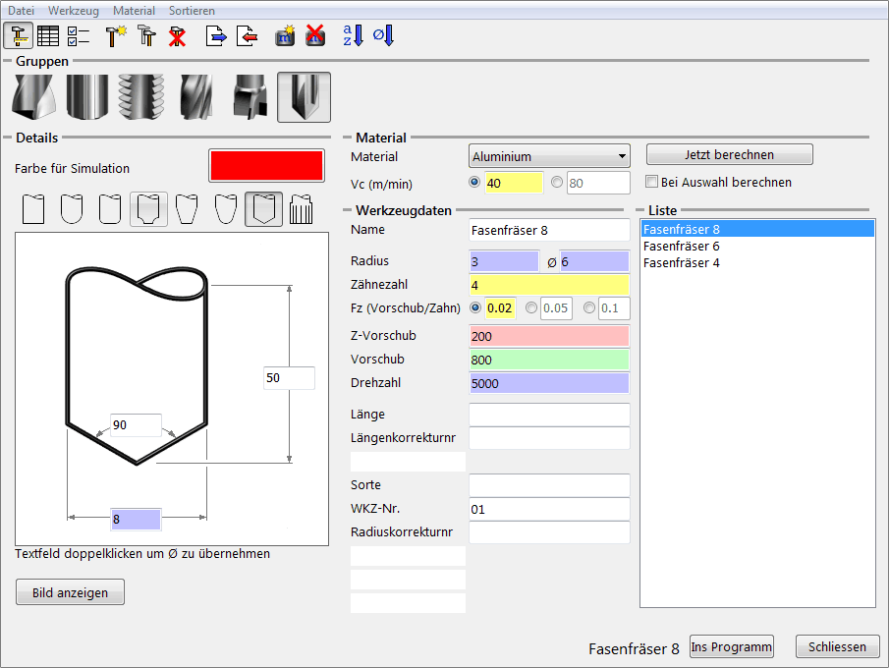Viewport: 889px width, 668px height.
Task: Select the thread cutter tool group
Action: click(x=141, y=97)
